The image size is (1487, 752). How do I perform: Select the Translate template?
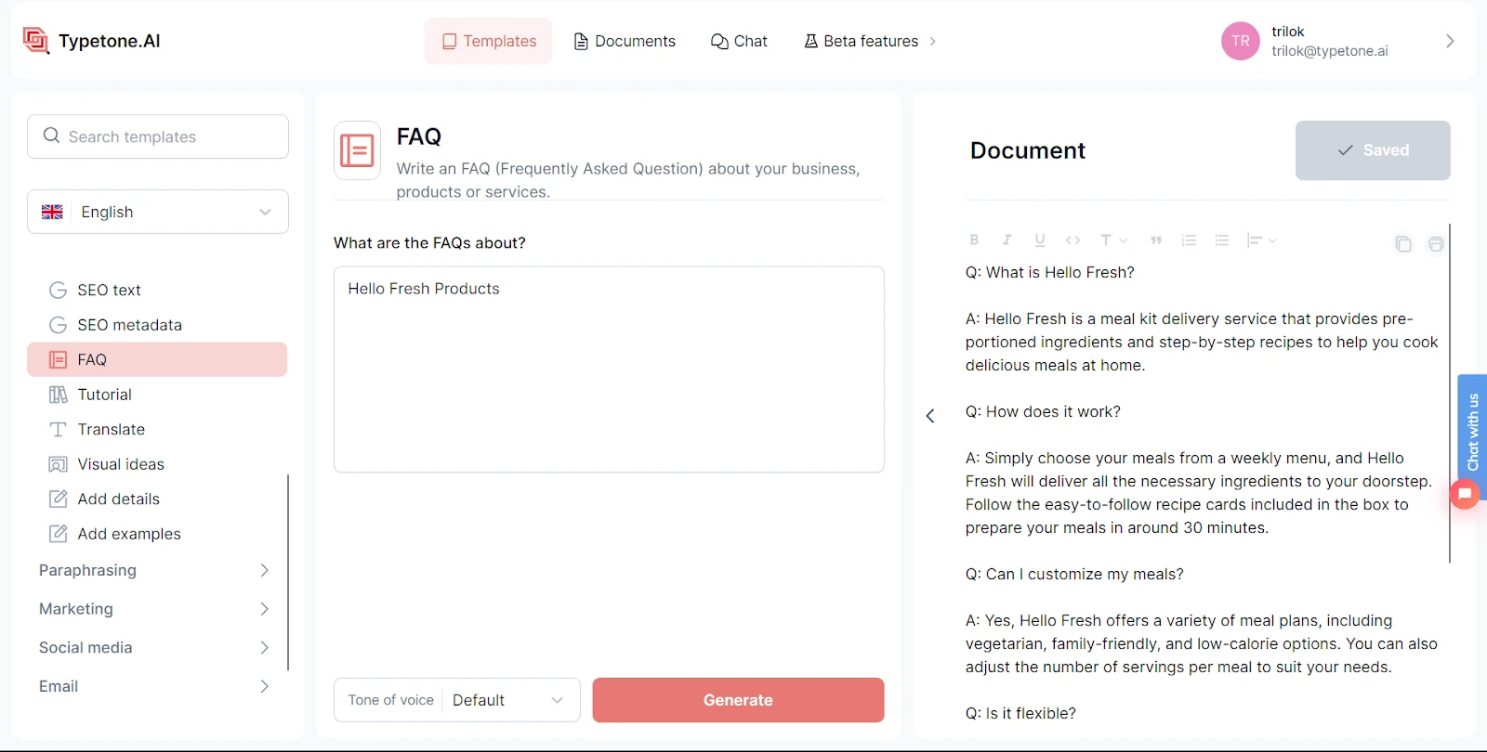157,429
